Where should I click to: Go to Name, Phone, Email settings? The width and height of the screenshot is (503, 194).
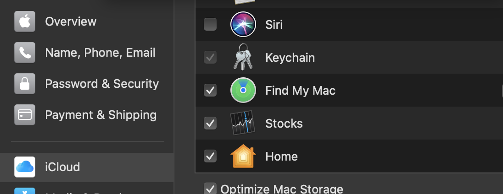click(x=100, y=53)
